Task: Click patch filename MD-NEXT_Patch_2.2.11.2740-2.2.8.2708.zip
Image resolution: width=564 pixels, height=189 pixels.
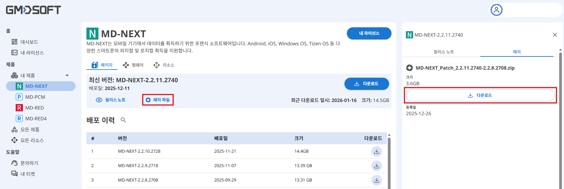Action: 465,68
